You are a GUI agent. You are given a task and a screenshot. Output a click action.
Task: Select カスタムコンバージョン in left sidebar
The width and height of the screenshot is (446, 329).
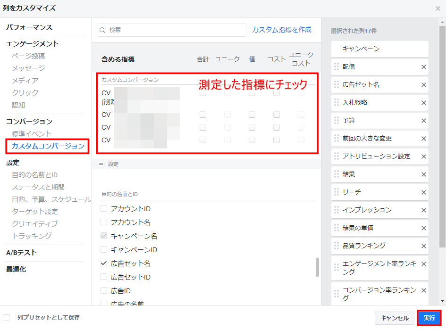[x=48, y=146]
